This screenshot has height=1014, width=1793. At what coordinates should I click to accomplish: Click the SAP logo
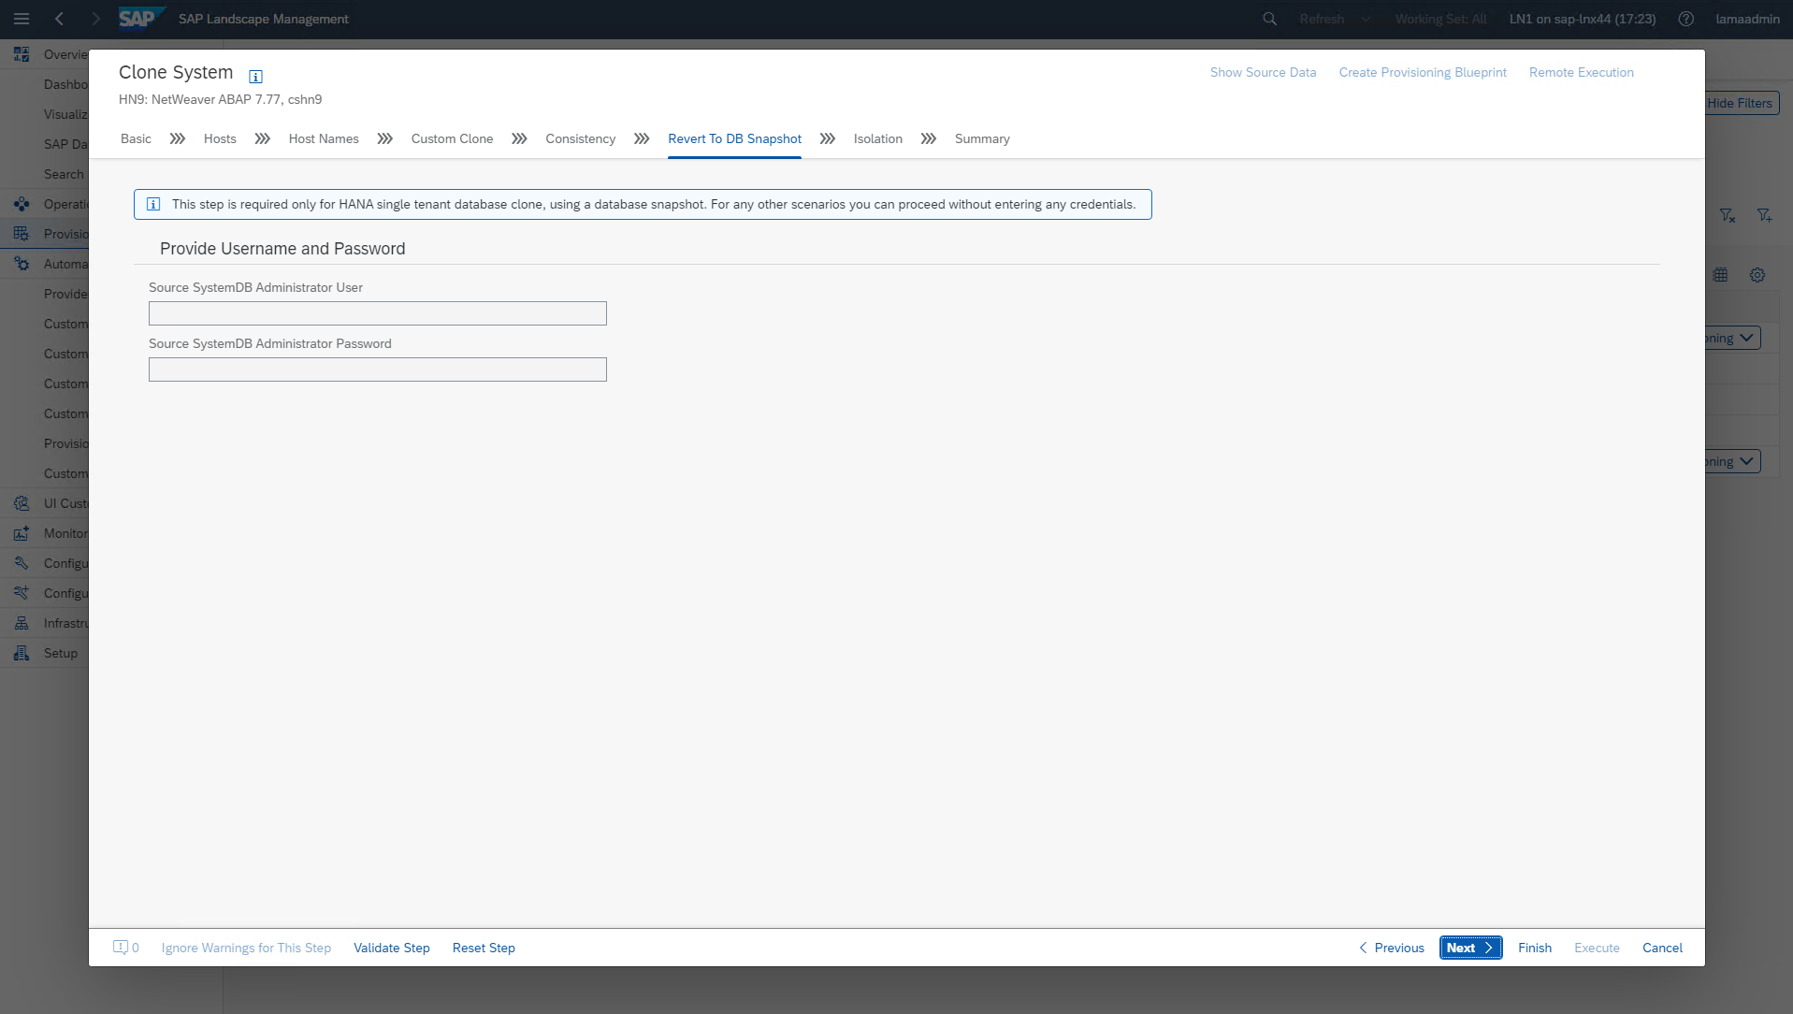(x=140, y=19)
